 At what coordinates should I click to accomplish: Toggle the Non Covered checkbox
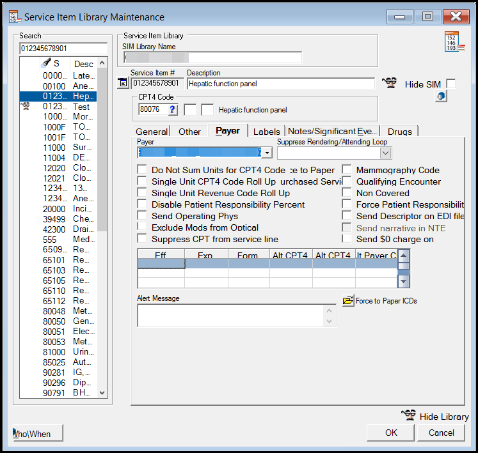point(347,192)
